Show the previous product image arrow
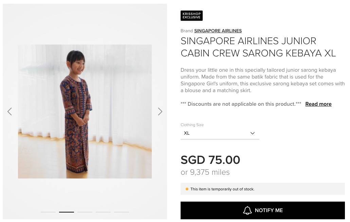This screenshot has width=350, height=222. click(x=10, y=112)
